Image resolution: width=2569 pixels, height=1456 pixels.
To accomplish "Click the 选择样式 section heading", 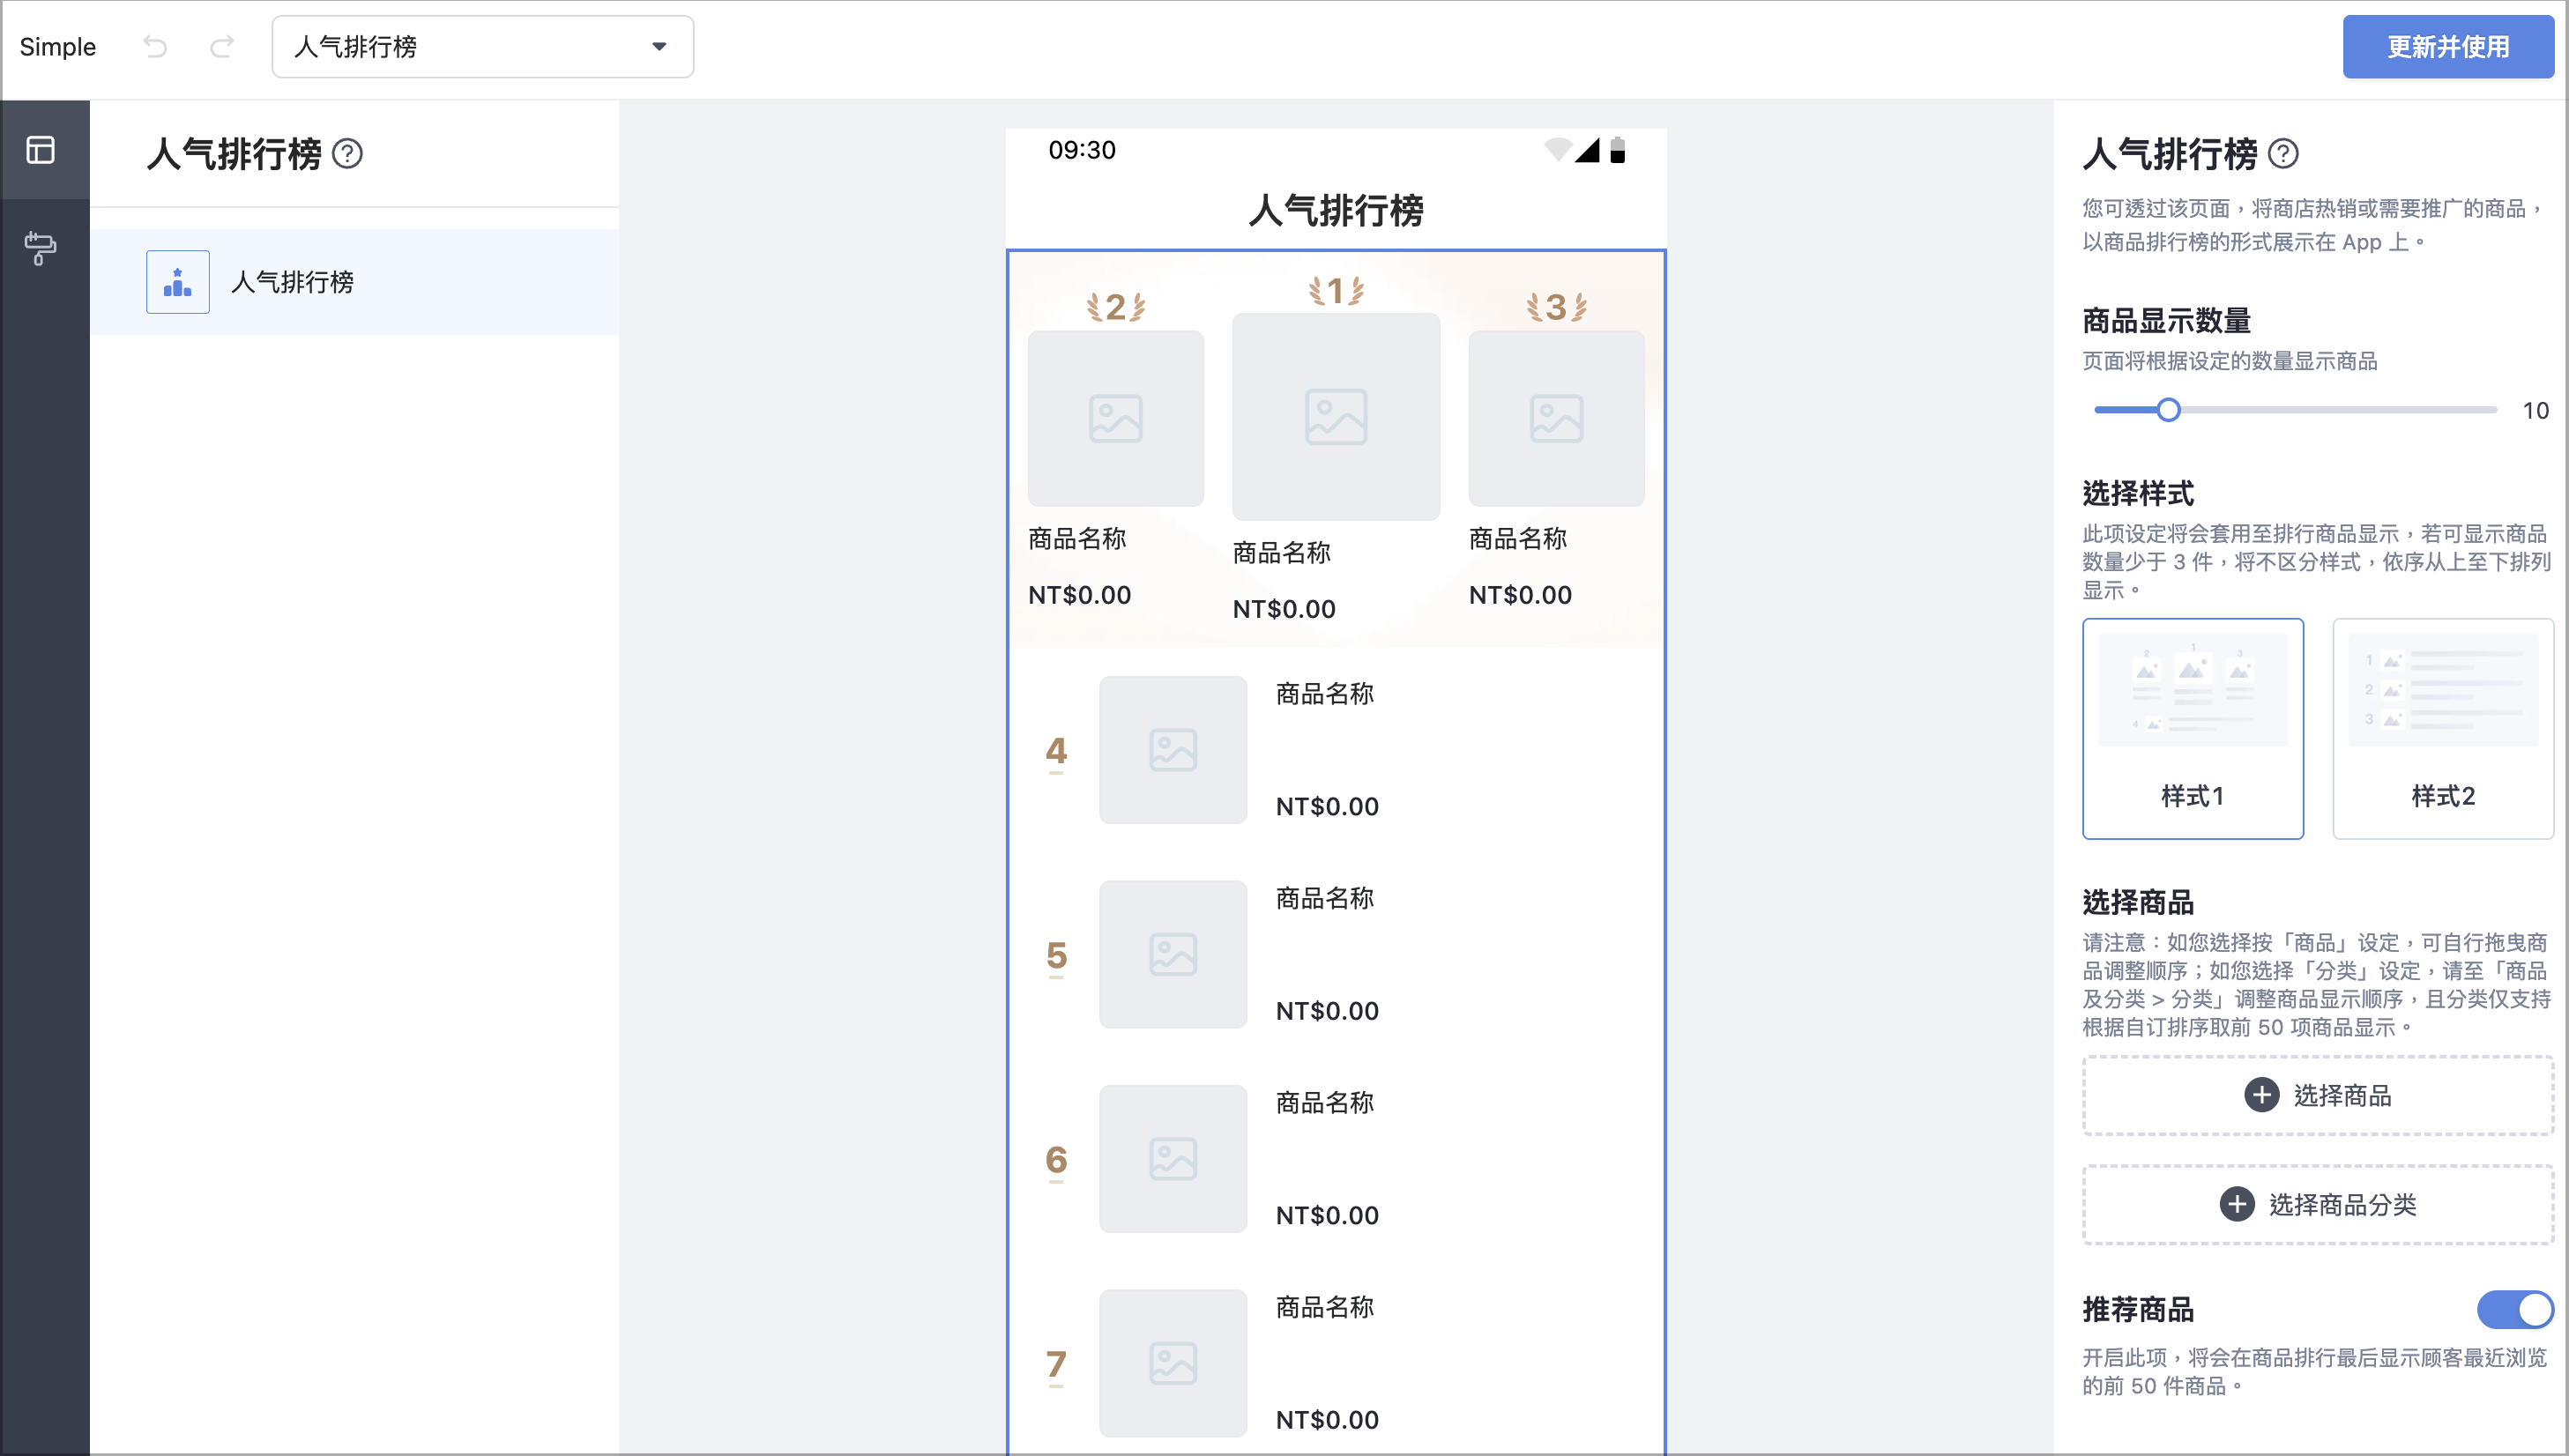I will click(x=2138, y=493).
